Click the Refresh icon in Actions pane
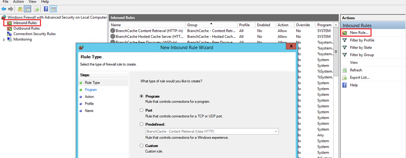Image resolution: width=406 pixels, height=158 pixels. pos(345,70)
